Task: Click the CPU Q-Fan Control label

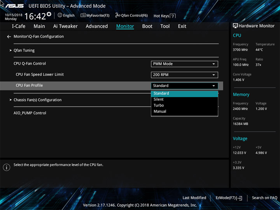Action: tap(30, 63)
